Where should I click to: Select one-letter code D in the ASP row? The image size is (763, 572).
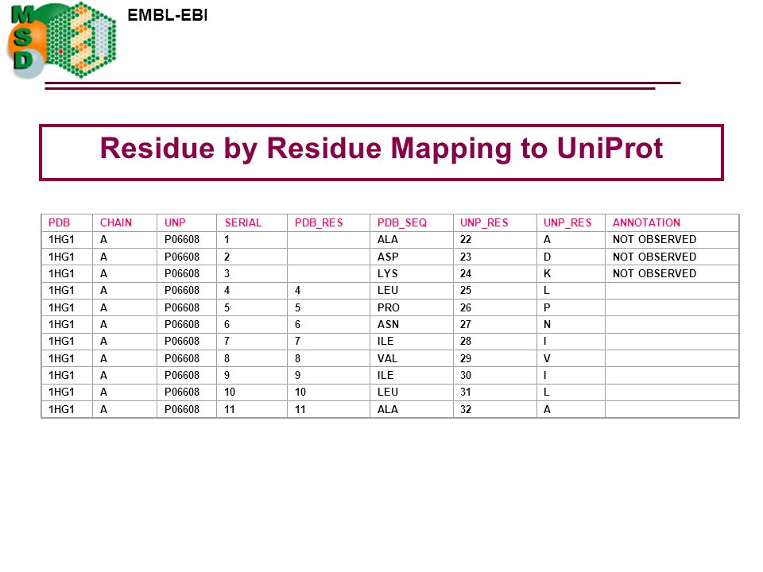click(547, 257)
